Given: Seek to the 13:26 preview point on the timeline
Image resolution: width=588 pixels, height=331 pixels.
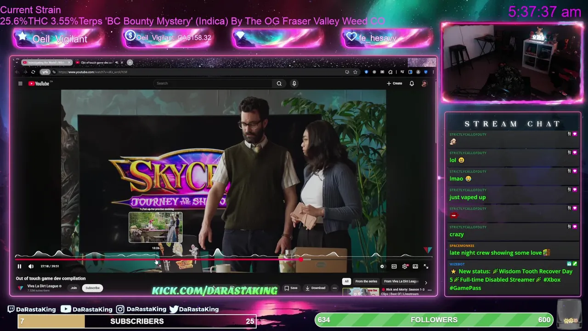Looking at the screenshot, I should coord(156,259).
